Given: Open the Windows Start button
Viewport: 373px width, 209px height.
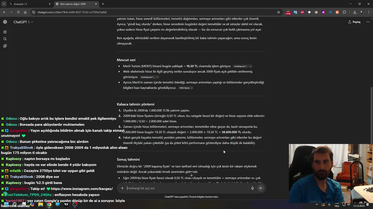Looking at the screenshot, I should click(6, 204).
